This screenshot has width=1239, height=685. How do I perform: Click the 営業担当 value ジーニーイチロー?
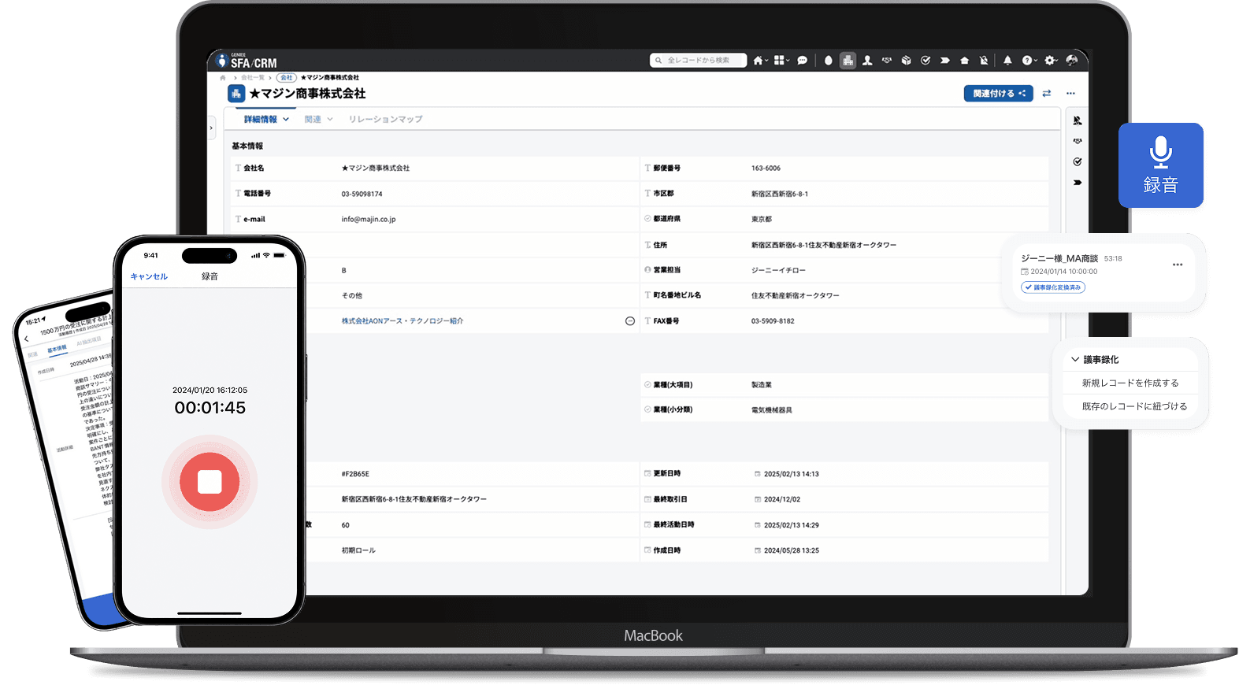(x=778, y=270)
